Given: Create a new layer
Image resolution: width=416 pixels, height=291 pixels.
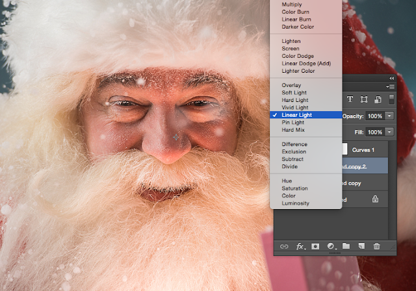Looking at the screenshot, I should tap(361, 246).
